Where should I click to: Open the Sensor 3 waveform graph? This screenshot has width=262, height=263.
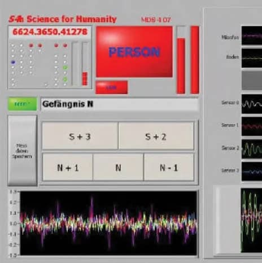pos(252,172)
